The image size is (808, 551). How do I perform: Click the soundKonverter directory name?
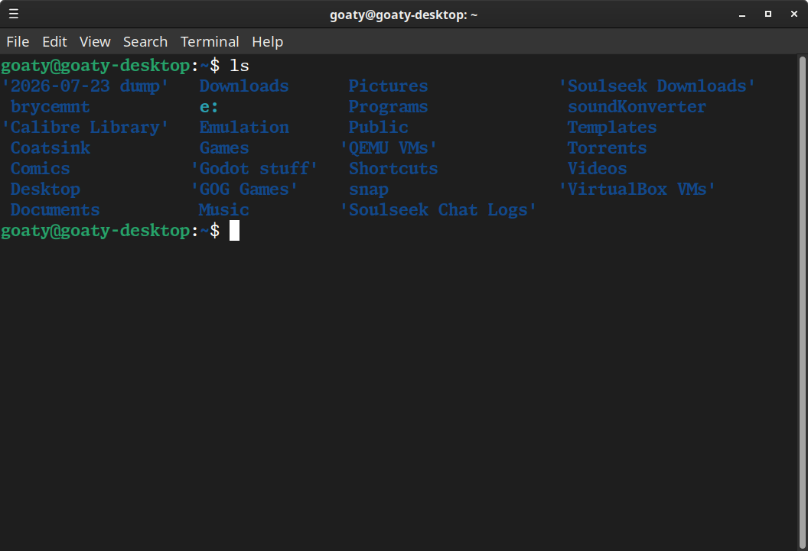point(637,106)
